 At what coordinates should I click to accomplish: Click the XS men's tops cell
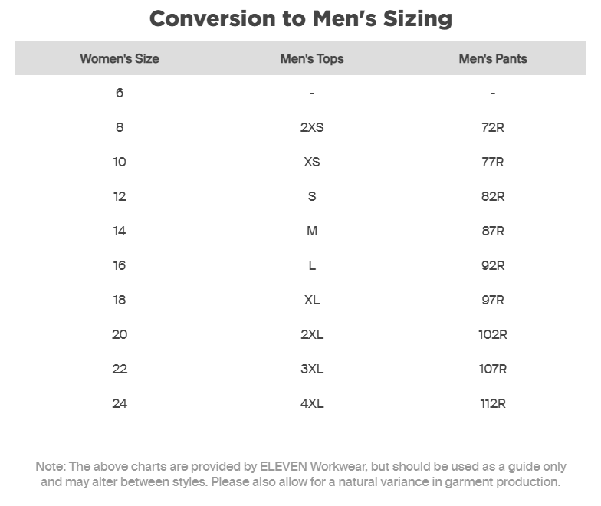(312, 162)
